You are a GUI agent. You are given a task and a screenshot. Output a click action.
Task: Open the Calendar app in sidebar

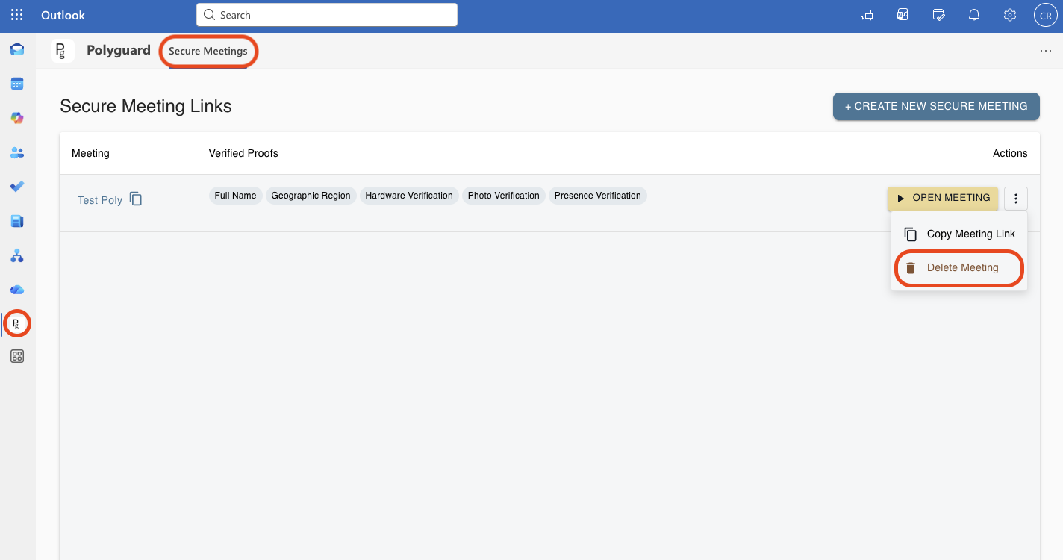pos(17,84)
